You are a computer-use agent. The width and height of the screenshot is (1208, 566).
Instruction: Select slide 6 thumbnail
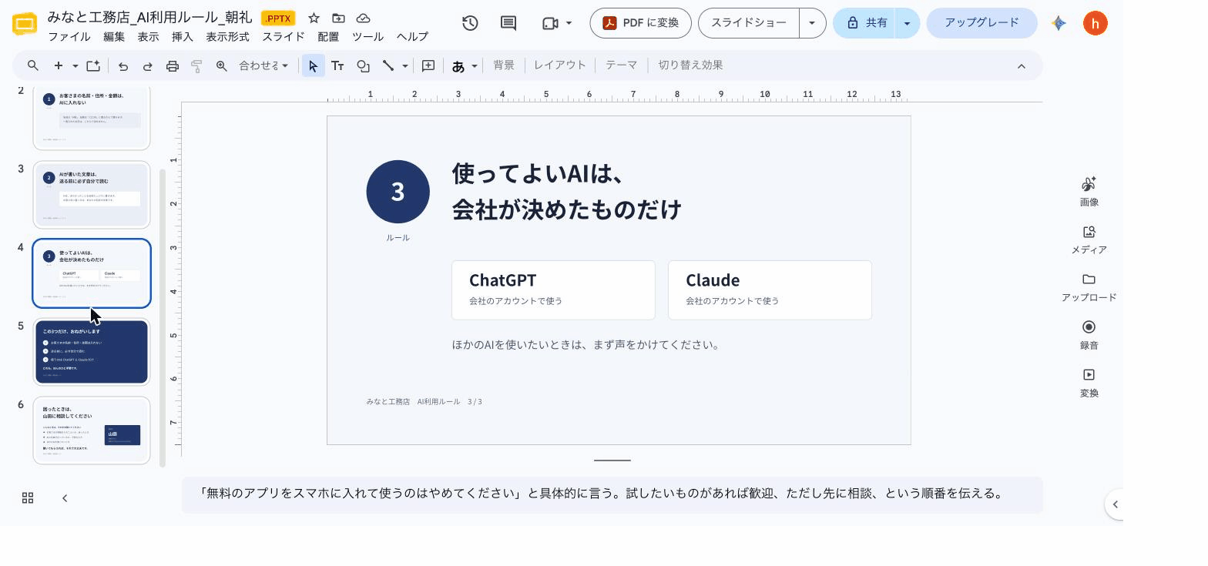click(92, 430)
